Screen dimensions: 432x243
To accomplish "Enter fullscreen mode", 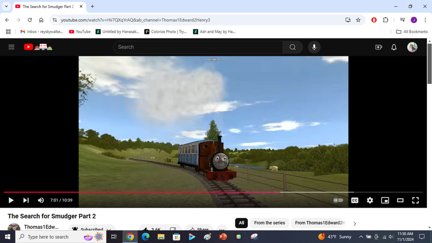I will [415, 200].
